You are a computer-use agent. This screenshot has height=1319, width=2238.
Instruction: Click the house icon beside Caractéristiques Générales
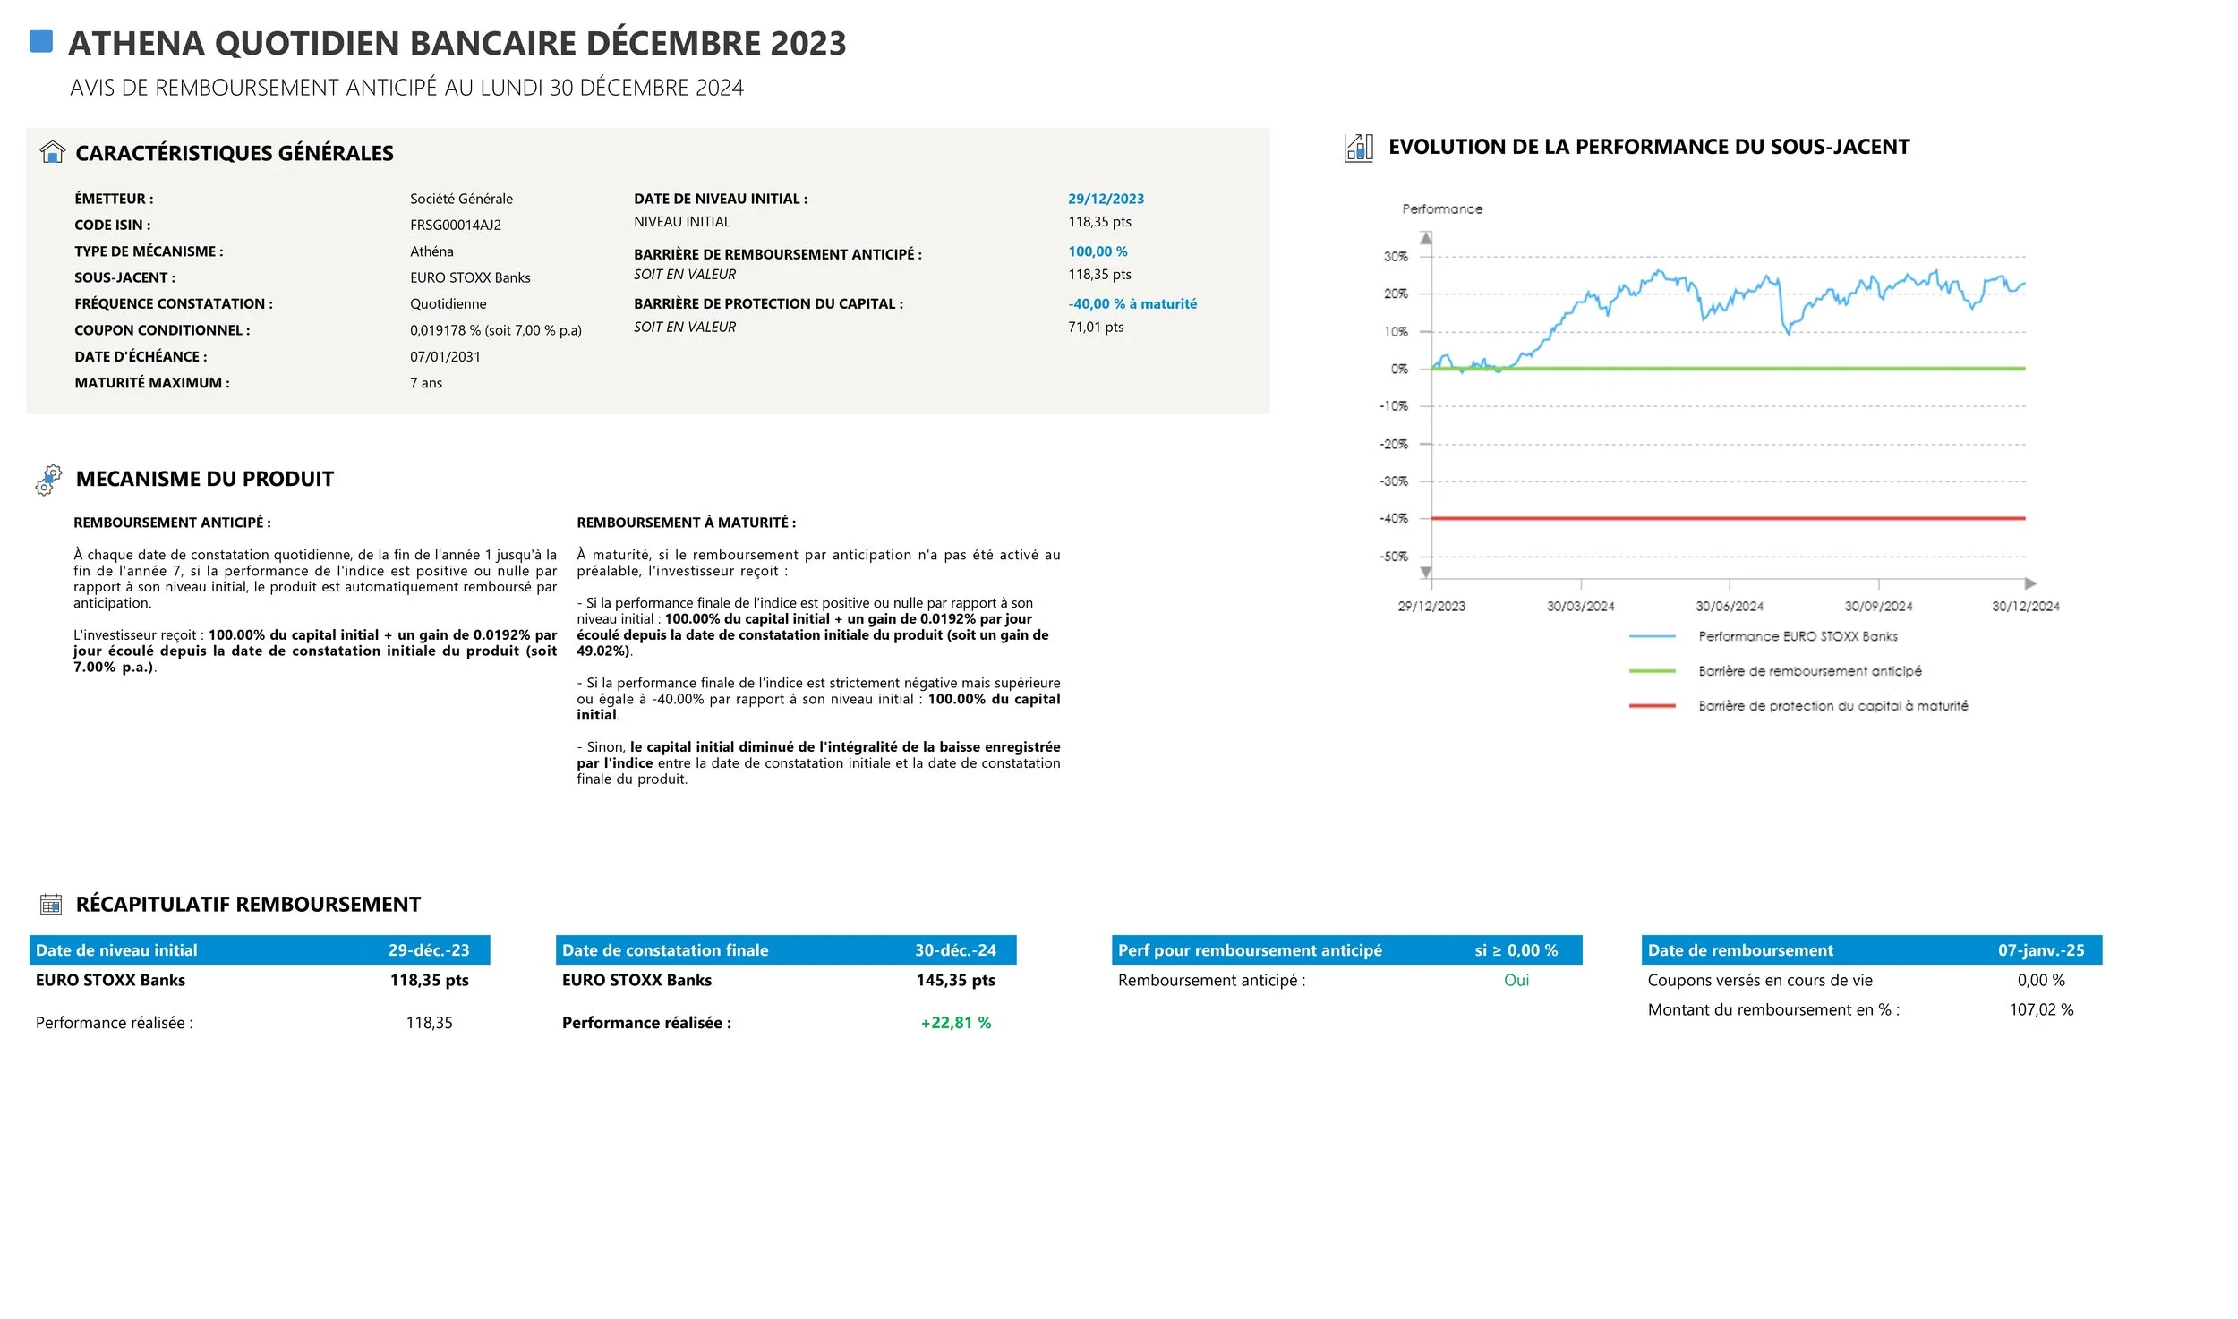click(x=53, y=152)
